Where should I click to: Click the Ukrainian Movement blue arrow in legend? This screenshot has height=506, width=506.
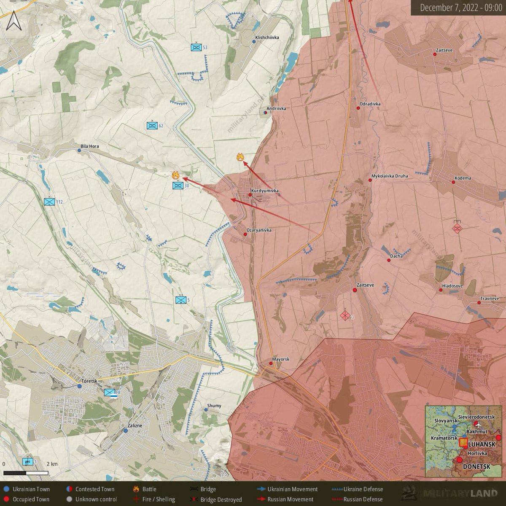tap(261, 489)
